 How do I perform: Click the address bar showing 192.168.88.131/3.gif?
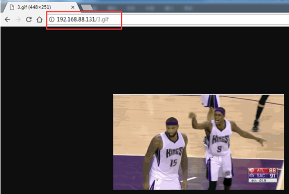click(x=168, y=19)
